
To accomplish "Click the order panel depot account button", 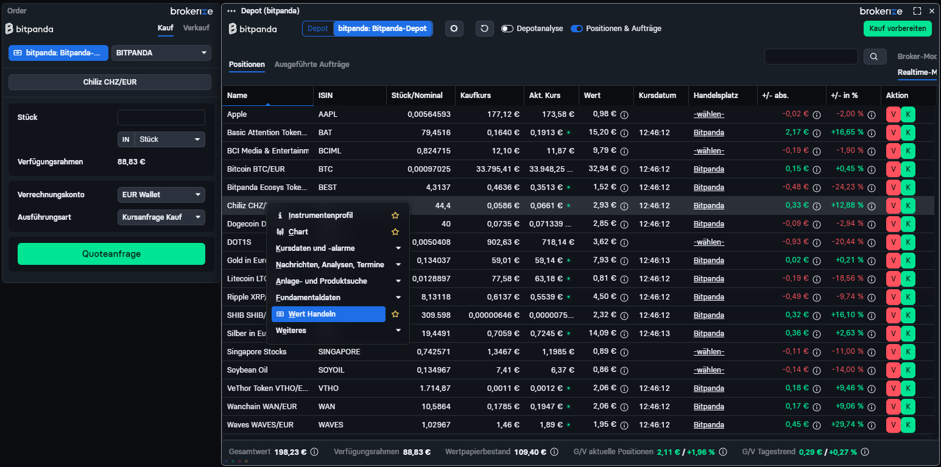I will 58,53.
